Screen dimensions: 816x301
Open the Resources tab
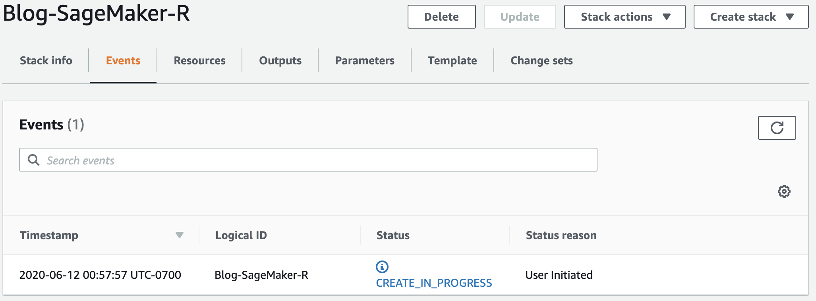pos(199,60)
